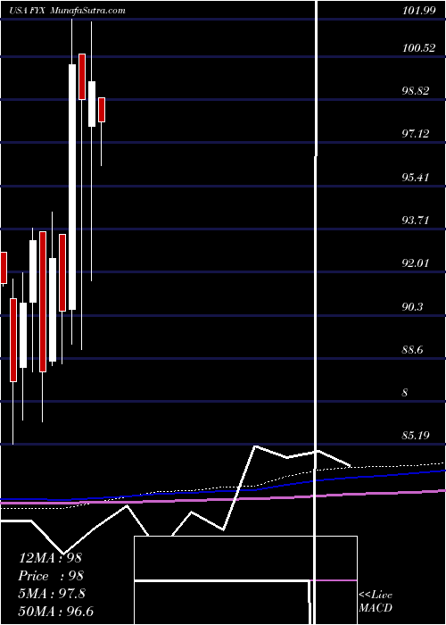
Task: Click the USA FYX MunafaSutra.com chart title
Action: click(68, 11)
